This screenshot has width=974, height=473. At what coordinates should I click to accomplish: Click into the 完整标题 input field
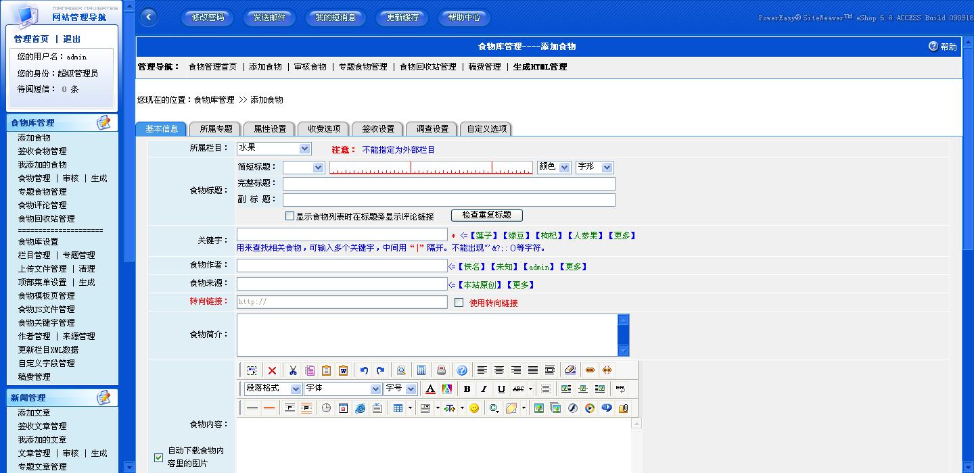coord(448,184)
